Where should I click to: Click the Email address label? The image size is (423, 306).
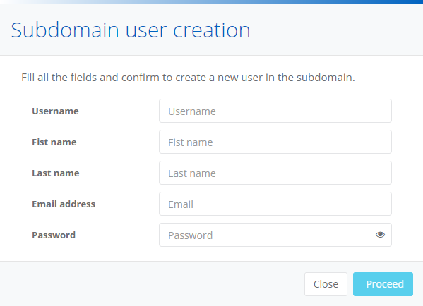[x=64, y=204]
